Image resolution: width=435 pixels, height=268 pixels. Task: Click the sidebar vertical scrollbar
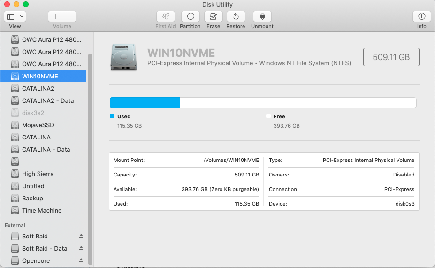(90, 159)
